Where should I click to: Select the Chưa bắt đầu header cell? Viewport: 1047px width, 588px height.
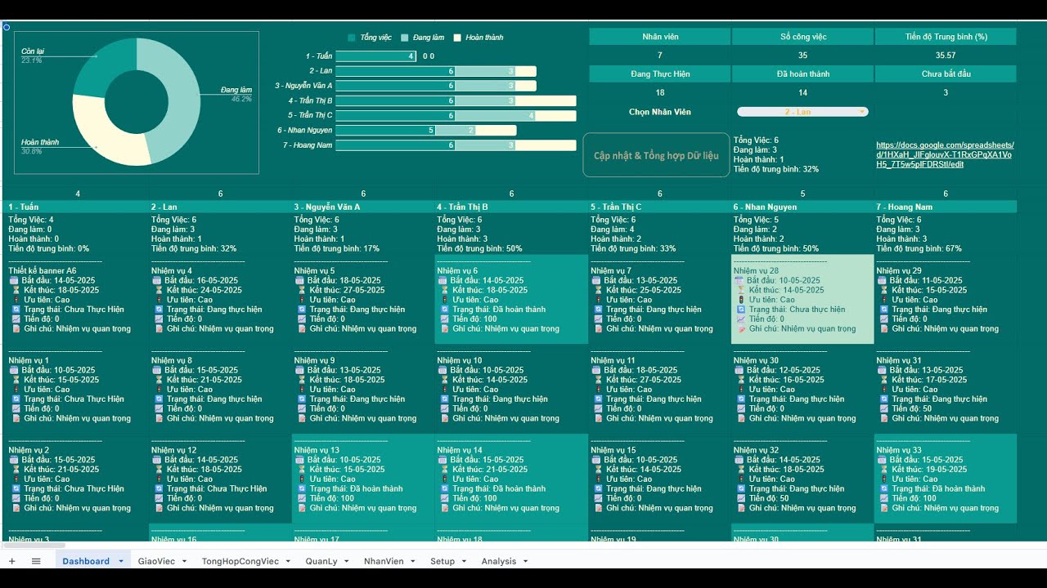pyautogui.click(x=946, y=74)
